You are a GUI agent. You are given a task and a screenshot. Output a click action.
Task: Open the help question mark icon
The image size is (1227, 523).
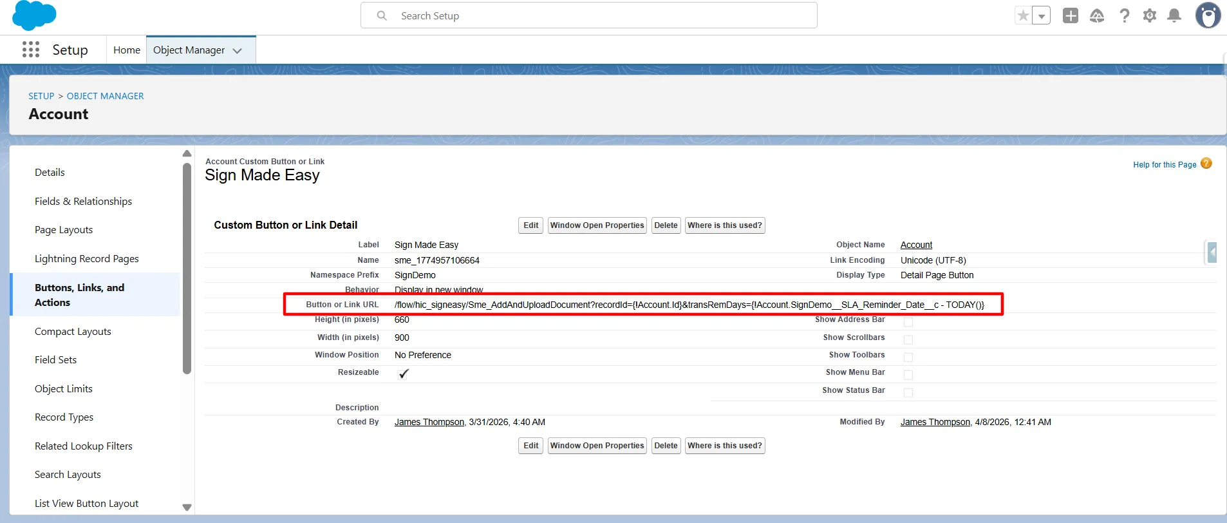click(x=1124, y=15)
